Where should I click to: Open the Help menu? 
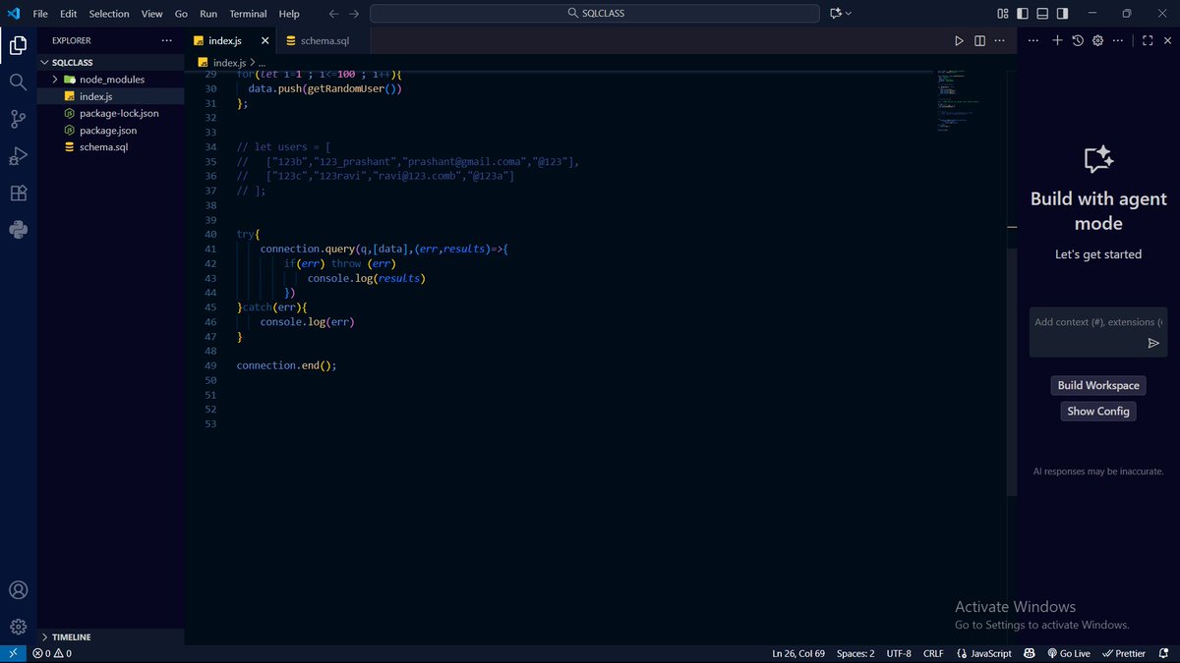(x=289, y=14)
